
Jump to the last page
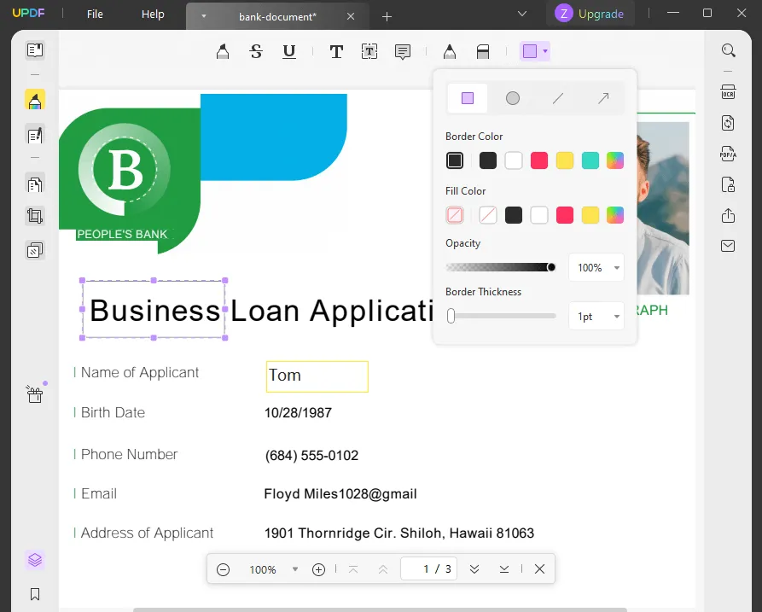point(504,568)
